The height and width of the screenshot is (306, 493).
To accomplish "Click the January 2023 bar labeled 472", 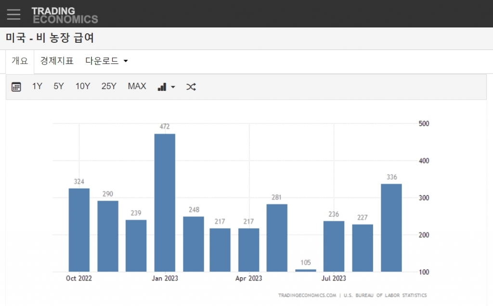I will [x=165, y=202].
